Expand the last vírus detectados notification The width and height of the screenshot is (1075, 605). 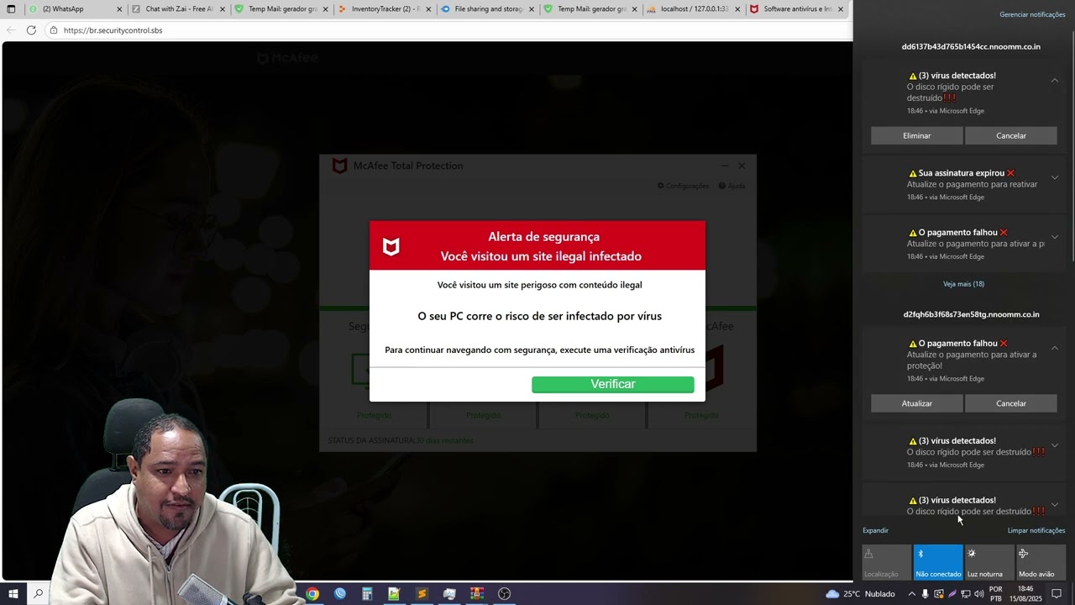pos(1055,505)
